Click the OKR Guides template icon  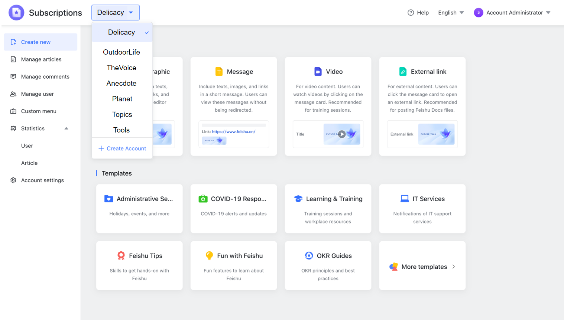point(309,256)
